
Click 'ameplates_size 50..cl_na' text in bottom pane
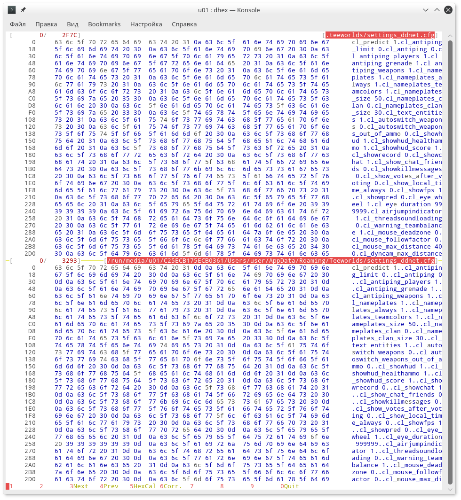pyautogui.click(x=397, y=324)
